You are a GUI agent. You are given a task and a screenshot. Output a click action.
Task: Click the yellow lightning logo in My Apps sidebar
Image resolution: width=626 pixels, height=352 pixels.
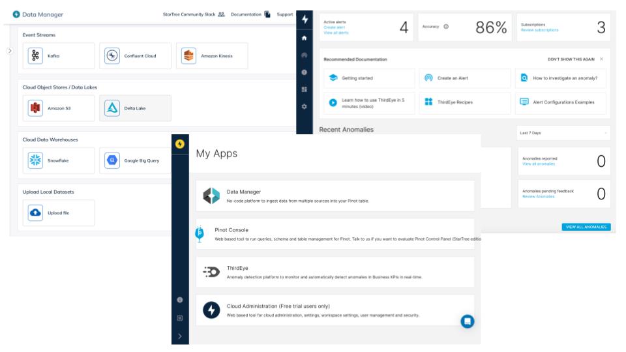(180, 143)
